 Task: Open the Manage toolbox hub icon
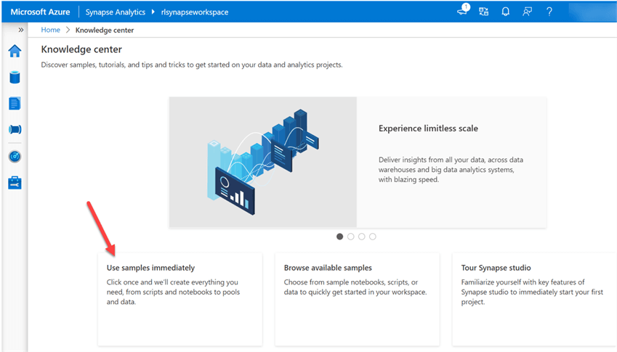click(x=15, y=183)
